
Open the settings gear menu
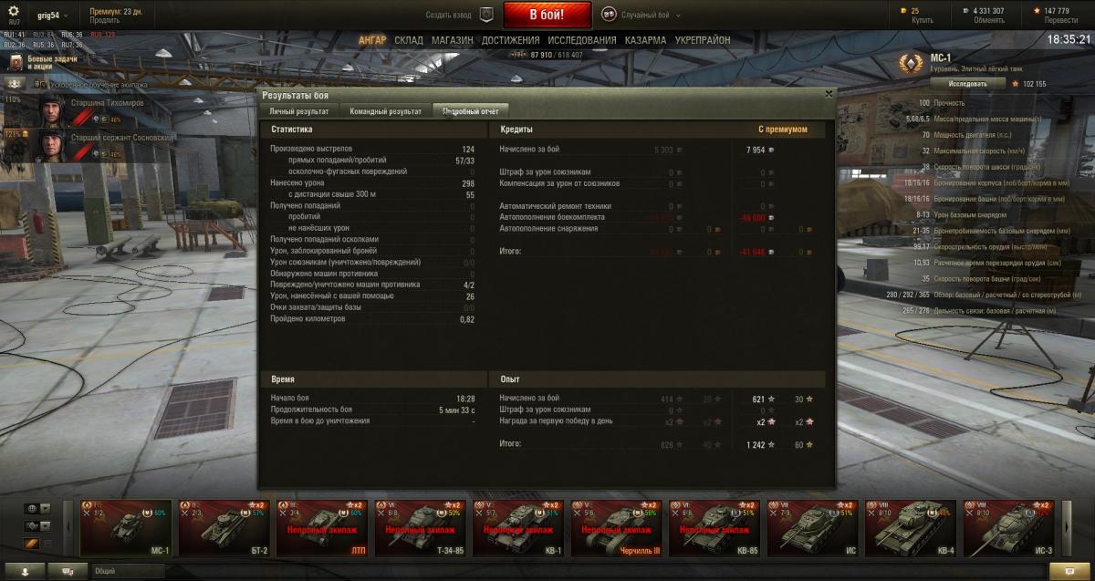point(14,11)
